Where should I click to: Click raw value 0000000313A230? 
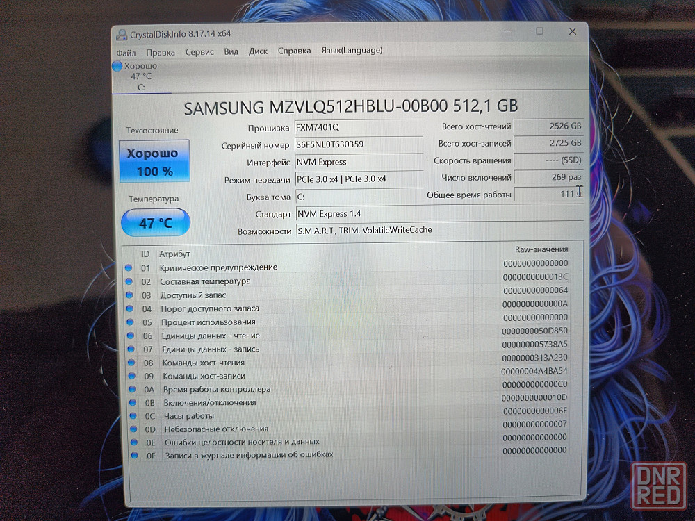534,358
